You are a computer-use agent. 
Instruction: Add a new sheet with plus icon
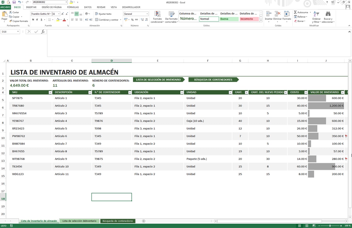tap(144, 221)
